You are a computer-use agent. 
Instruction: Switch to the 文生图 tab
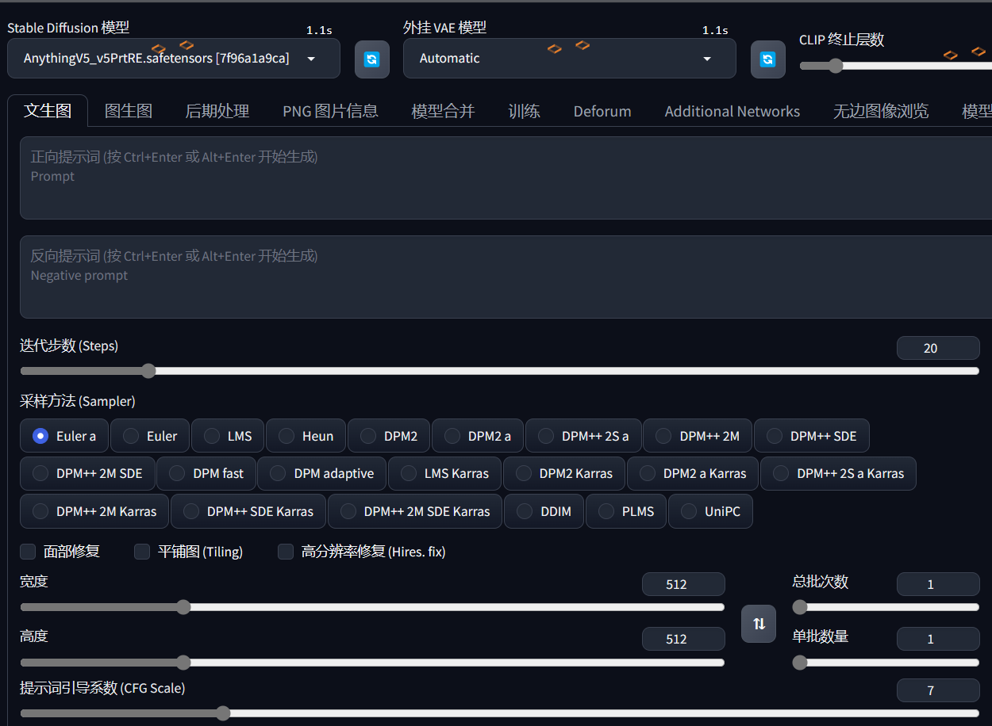48,110
